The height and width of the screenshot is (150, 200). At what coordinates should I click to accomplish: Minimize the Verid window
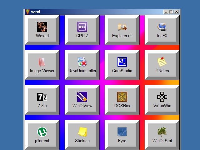pyautogui.click(x=166, y=12)
